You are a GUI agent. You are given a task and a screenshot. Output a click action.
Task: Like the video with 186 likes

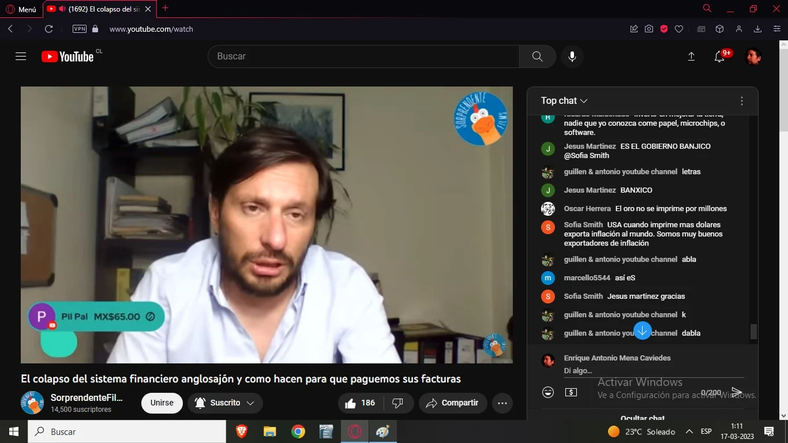coord(359,403)
